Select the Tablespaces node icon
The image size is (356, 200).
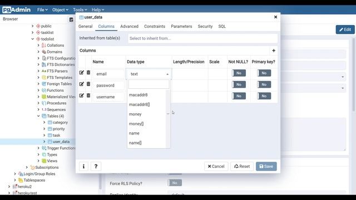click(x=21, y=180)
